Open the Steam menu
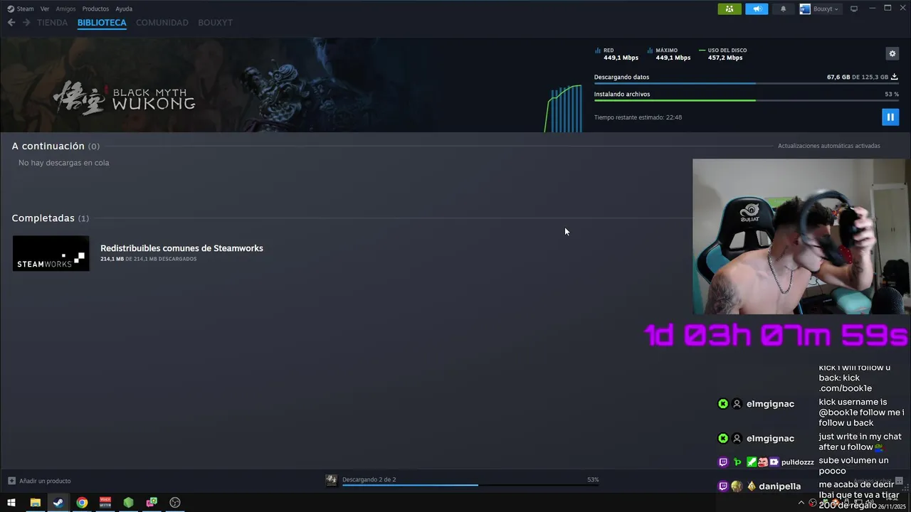This screenshot has width=911, height=512. (x=21, y=9)
